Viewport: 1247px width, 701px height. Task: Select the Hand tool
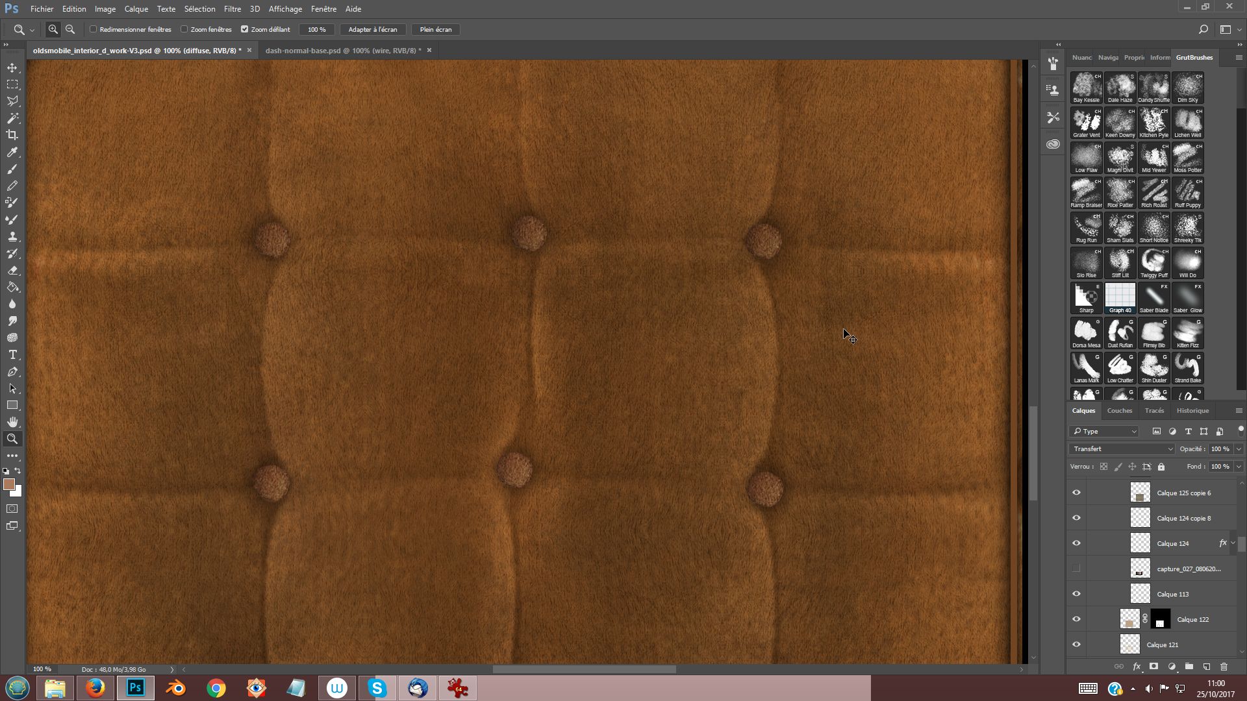pos(12,422)
